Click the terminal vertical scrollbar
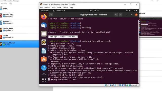The height and width of the screenshot is (91, 162). click(x=138, y=52)
